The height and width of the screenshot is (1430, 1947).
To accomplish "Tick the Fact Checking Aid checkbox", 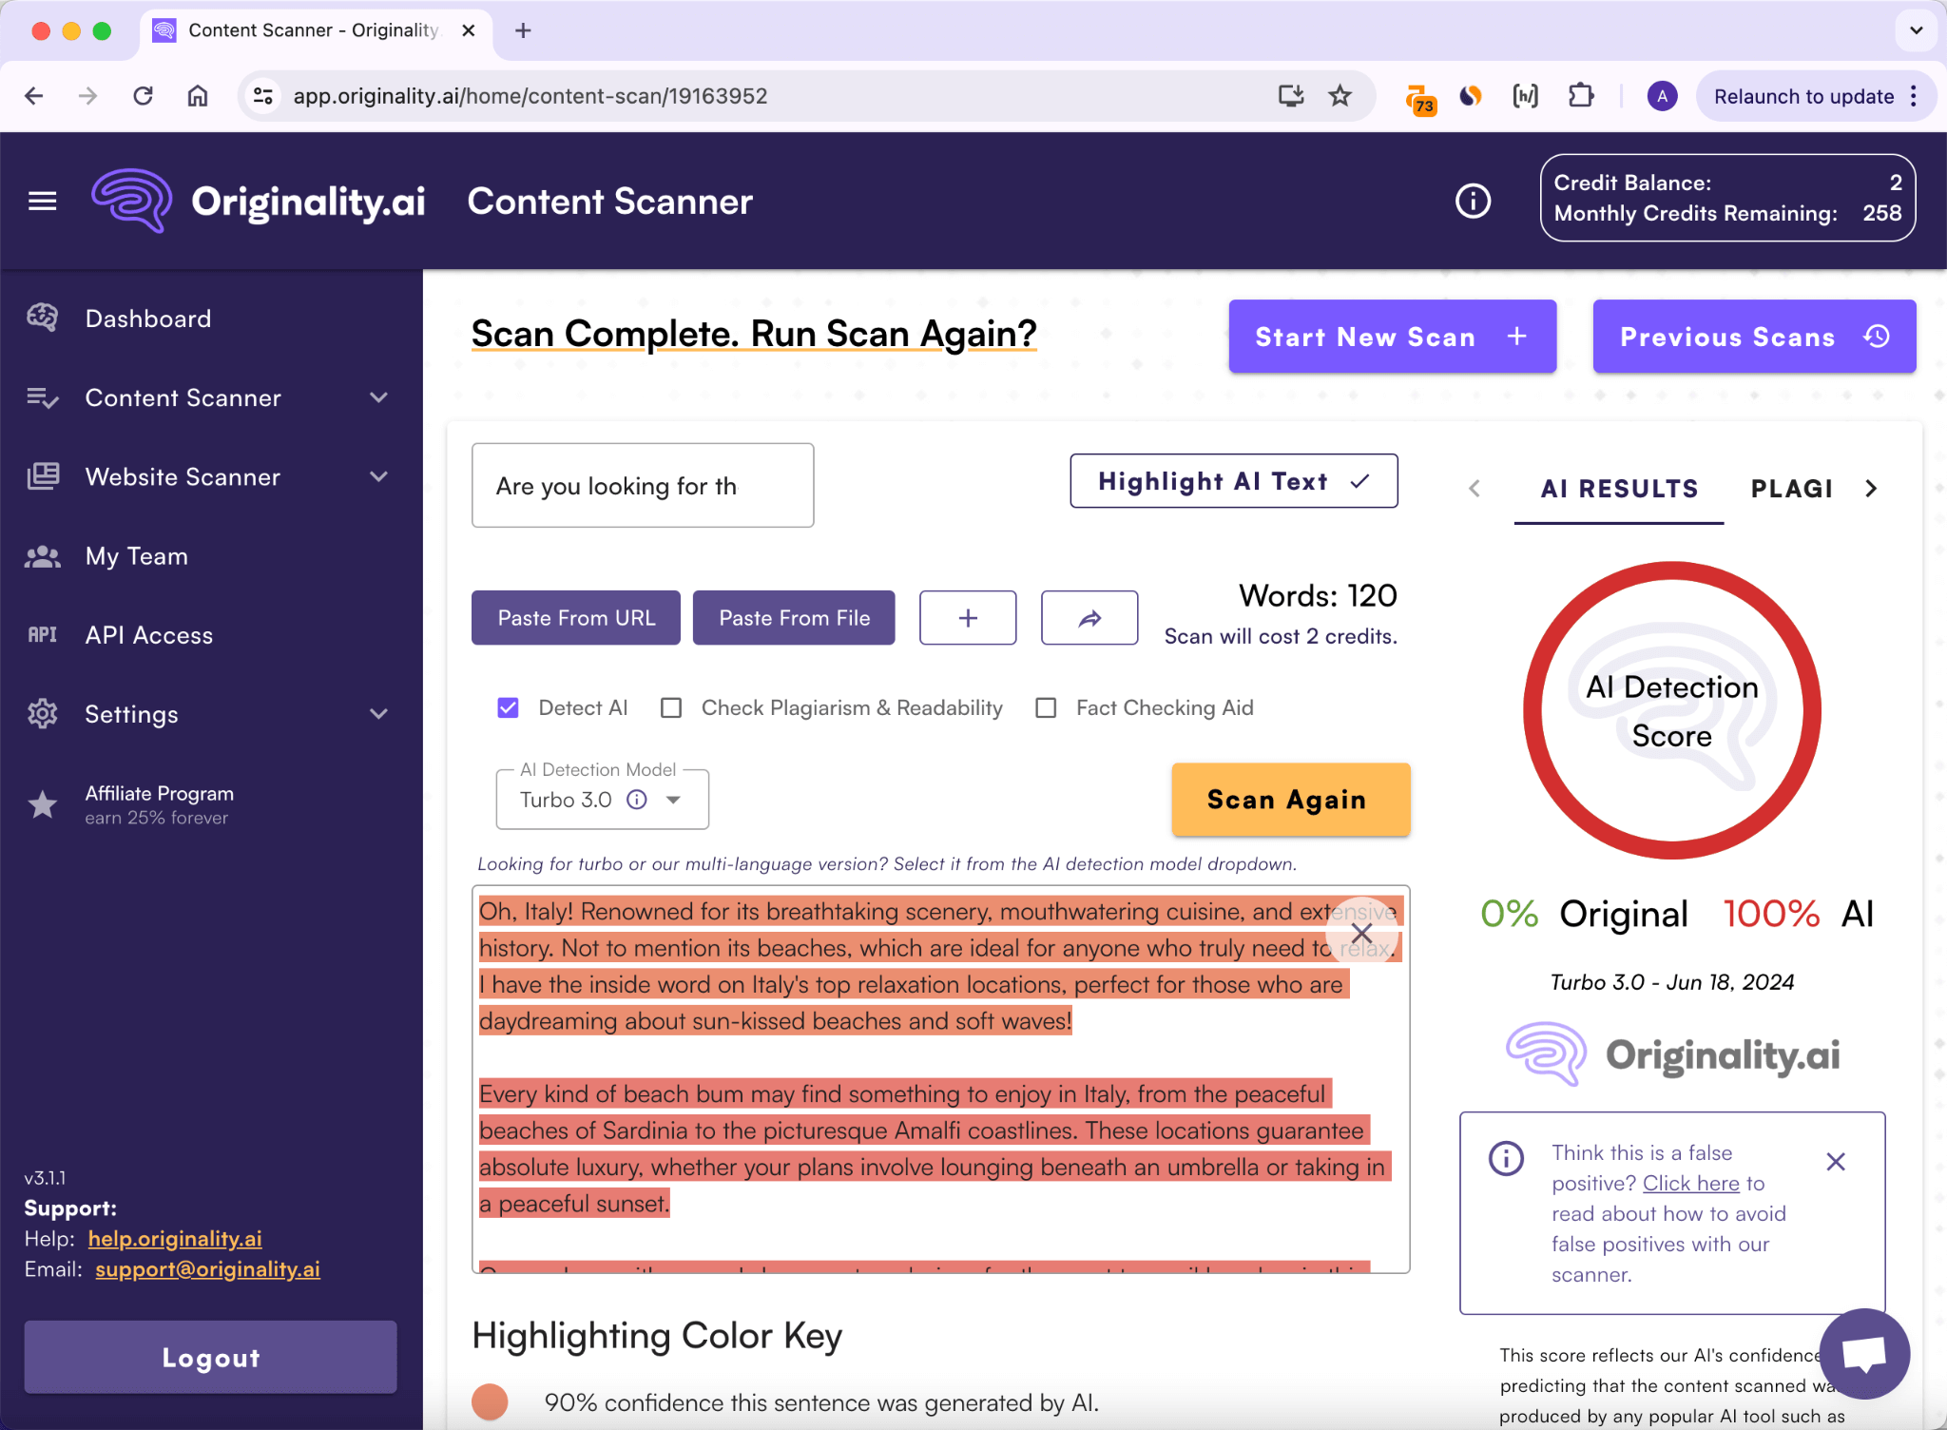I will [x=1046, y=707].
